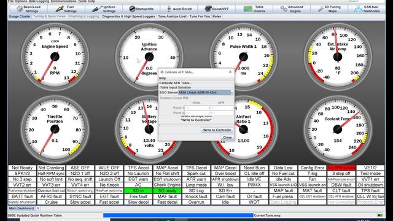Open Ignition Settings spark plug icon

pos(97,9)
